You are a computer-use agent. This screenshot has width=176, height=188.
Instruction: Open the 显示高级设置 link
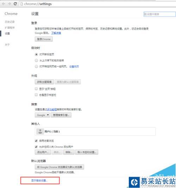tap(39, 181)
